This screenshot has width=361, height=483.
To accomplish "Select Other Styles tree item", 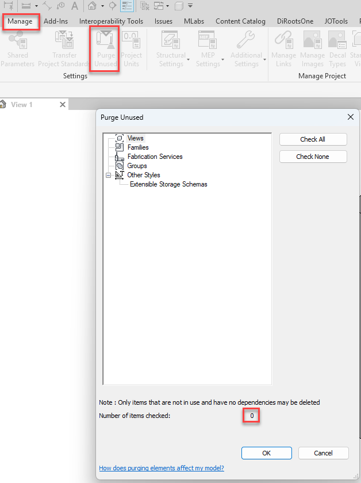I will coord(144,175).
